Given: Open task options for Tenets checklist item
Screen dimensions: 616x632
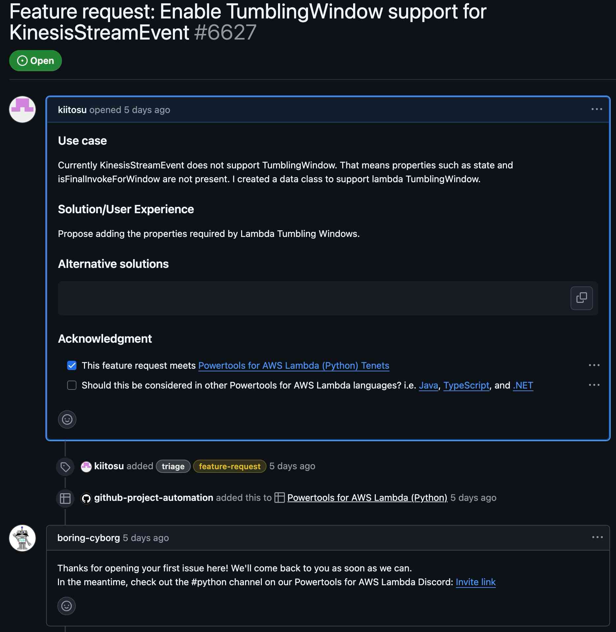Looking at the screenshot, I should point(594,365).
